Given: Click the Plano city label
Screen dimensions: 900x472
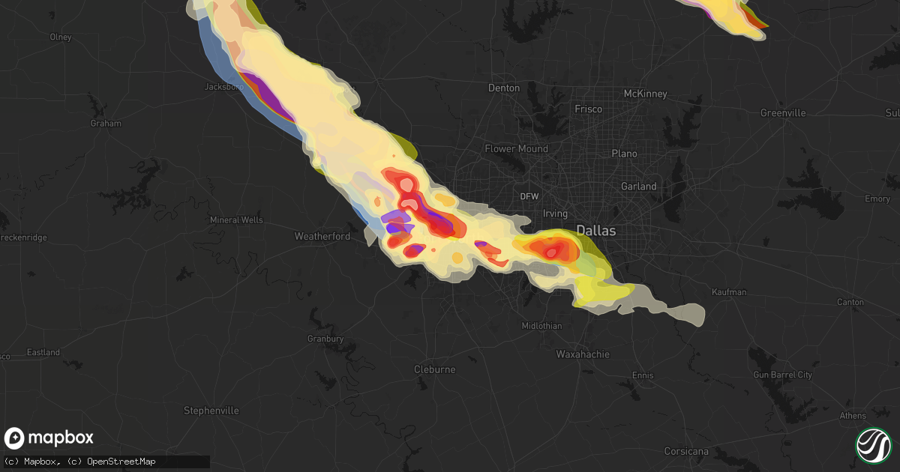Looking at the screenshot, I should click(x=624, y=154).
